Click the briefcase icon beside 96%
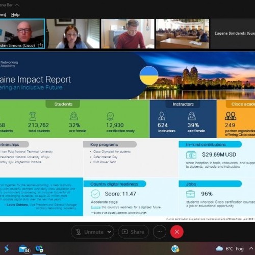 click(x=190, y=194)
